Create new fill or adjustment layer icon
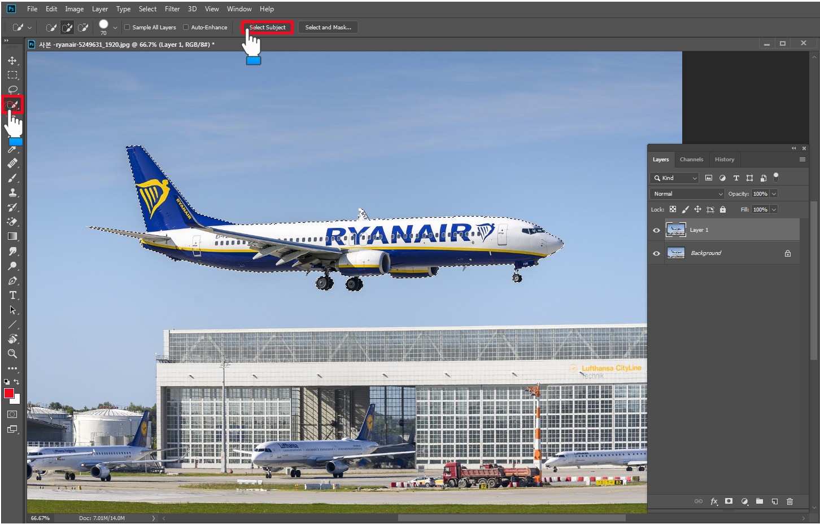 (744, 501)
